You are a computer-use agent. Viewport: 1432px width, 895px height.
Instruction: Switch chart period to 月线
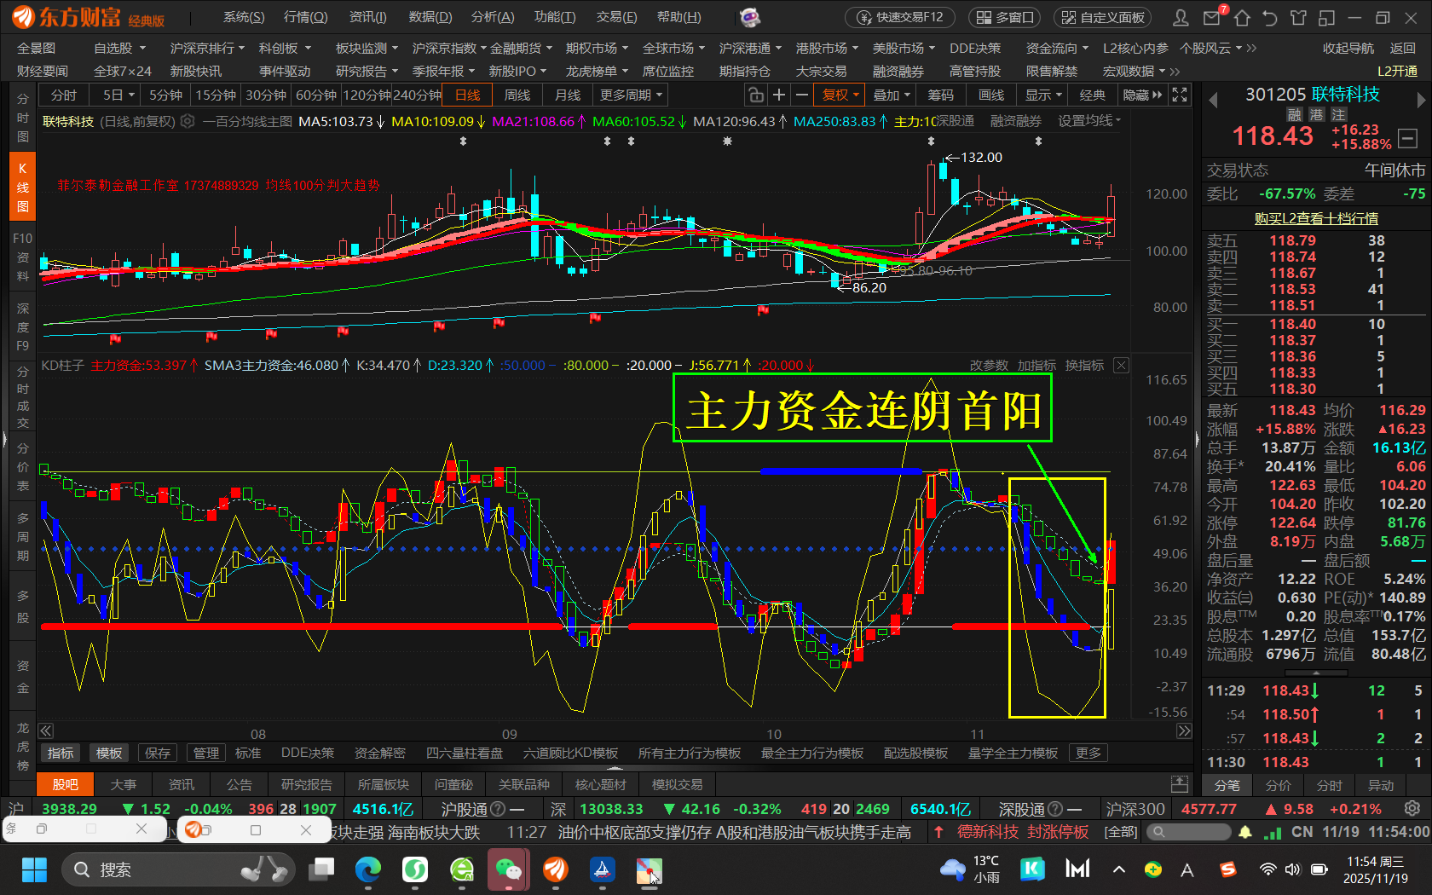568,95
